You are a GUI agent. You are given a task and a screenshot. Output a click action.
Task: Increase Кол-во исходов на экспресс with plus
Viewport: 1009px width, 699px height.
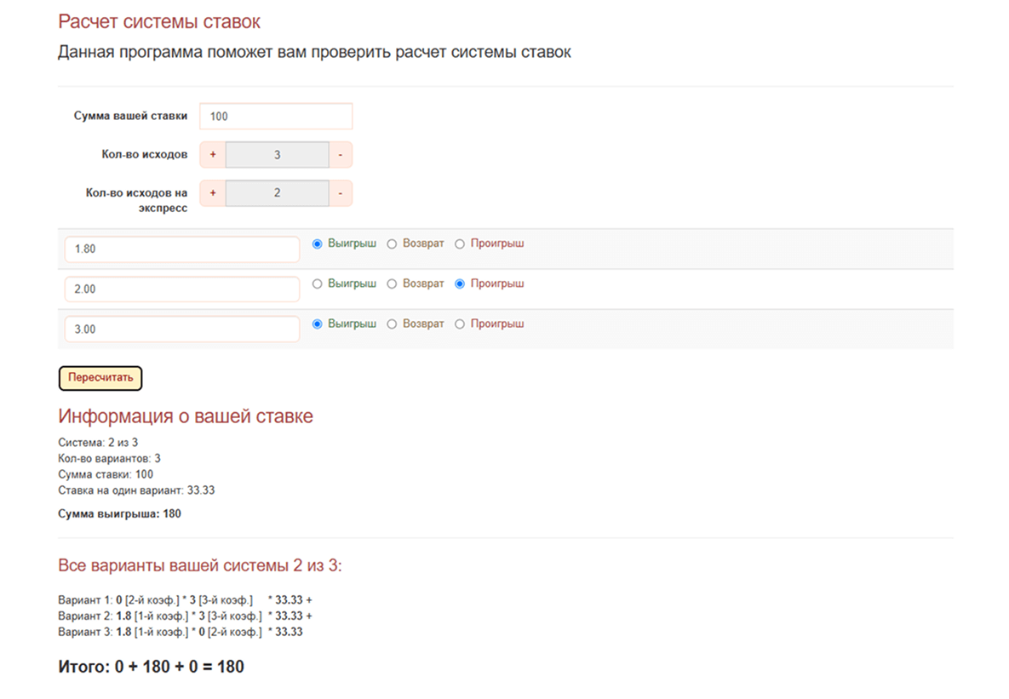[x=213, y=193]
